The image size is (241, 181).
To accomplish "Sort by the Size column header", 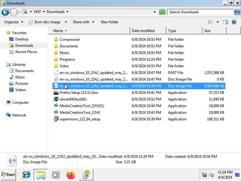I will (x=214, y=31).
